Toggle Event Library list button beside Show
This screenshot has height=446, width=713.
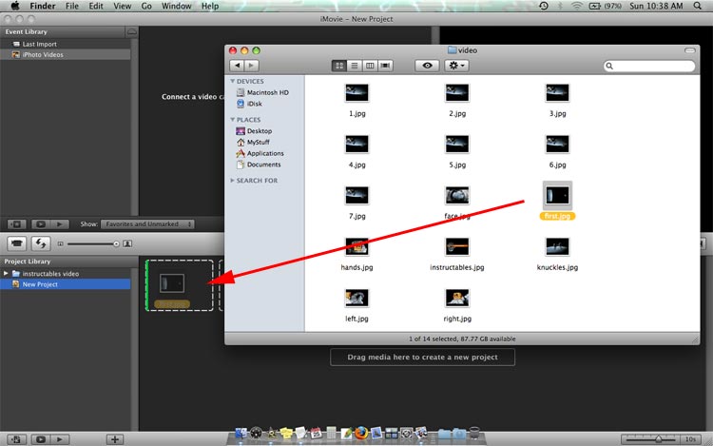point(16,224)
